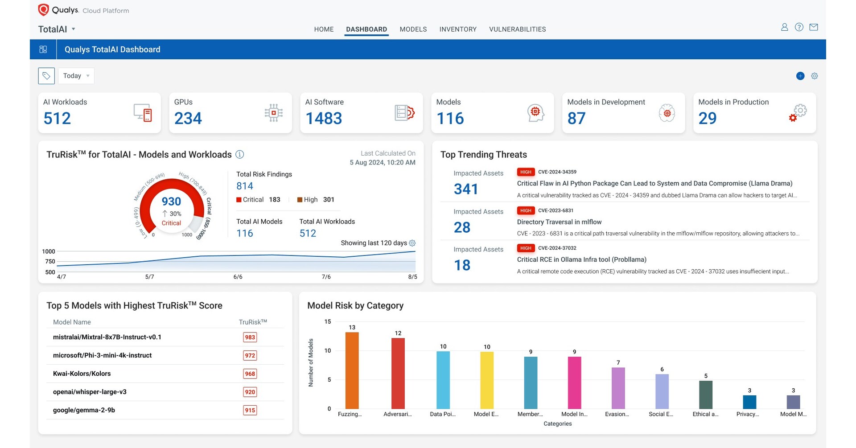
Task: Click the user profile icon
Action: (x=784, y=27)
